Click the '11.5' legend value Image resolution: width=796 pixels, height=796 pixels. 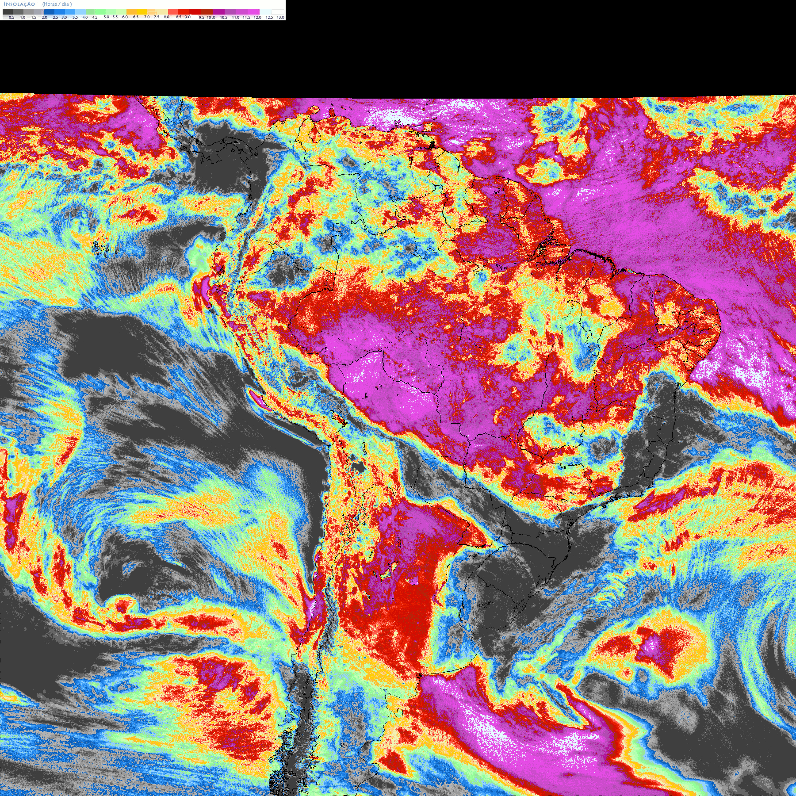(x=246, y=17)
